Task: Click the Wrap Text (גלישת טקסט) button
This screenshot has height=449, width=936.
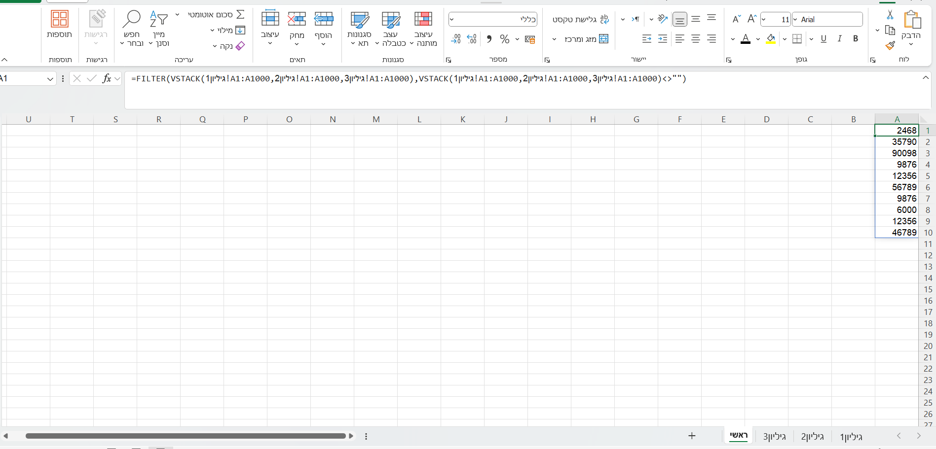Action: 581,19
